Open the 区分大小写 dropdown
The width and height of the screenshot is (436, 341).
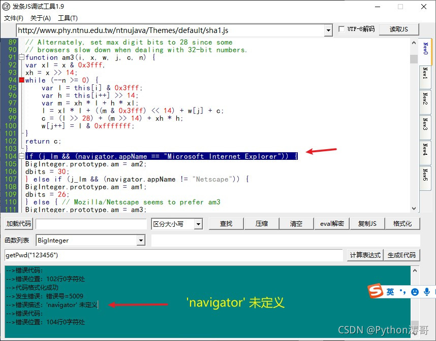coord(198,224)
